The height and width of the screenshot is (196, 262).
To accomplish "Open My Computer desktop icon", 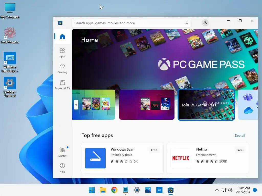I will coord(10,11).
